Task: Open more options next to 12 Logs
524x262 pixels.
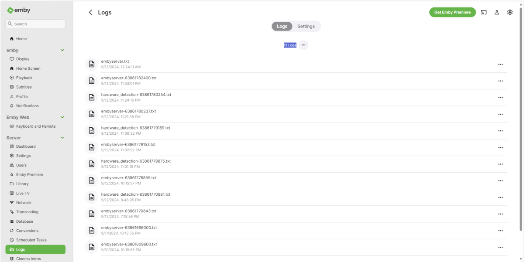Action: coord(303,45)
